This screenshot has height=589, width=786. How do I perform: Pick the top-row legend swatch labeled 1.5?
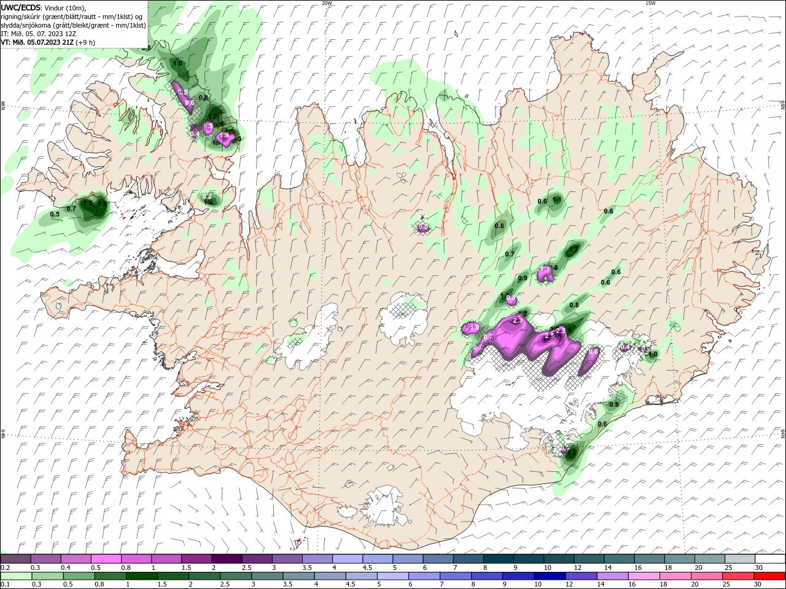pyautogui.click(x=196, y=560)
